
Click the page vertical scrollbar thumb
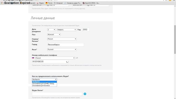(x=175, y=40)
